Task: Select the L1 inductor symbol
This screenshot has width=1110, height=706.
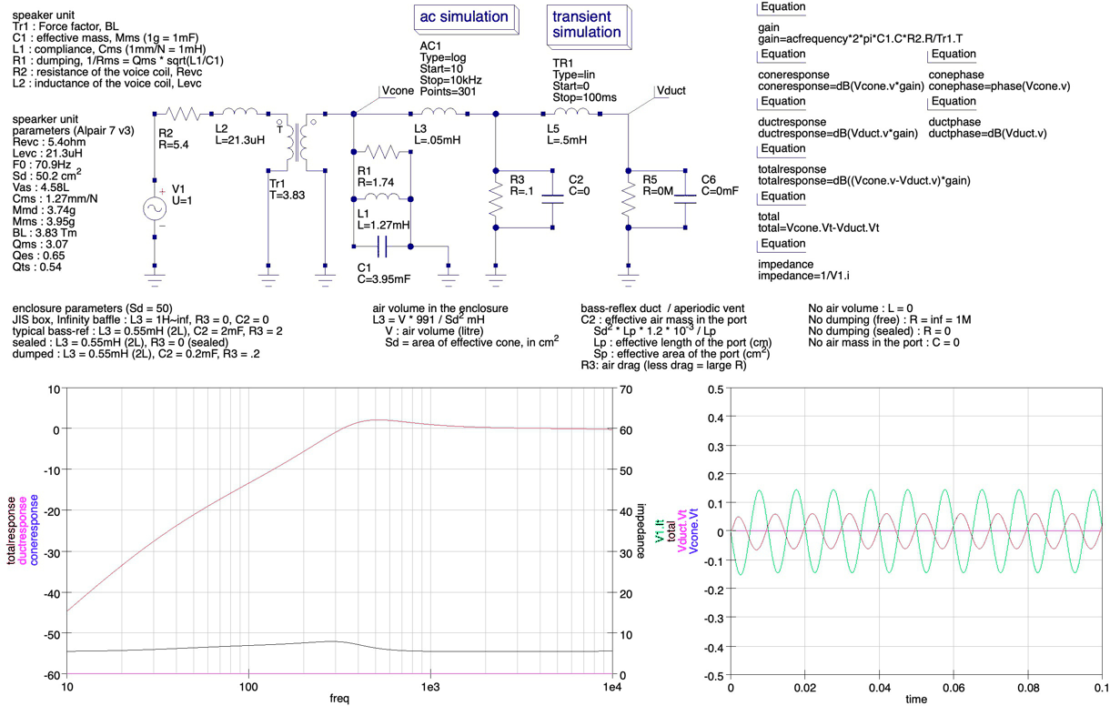Action: pos(382,197)
